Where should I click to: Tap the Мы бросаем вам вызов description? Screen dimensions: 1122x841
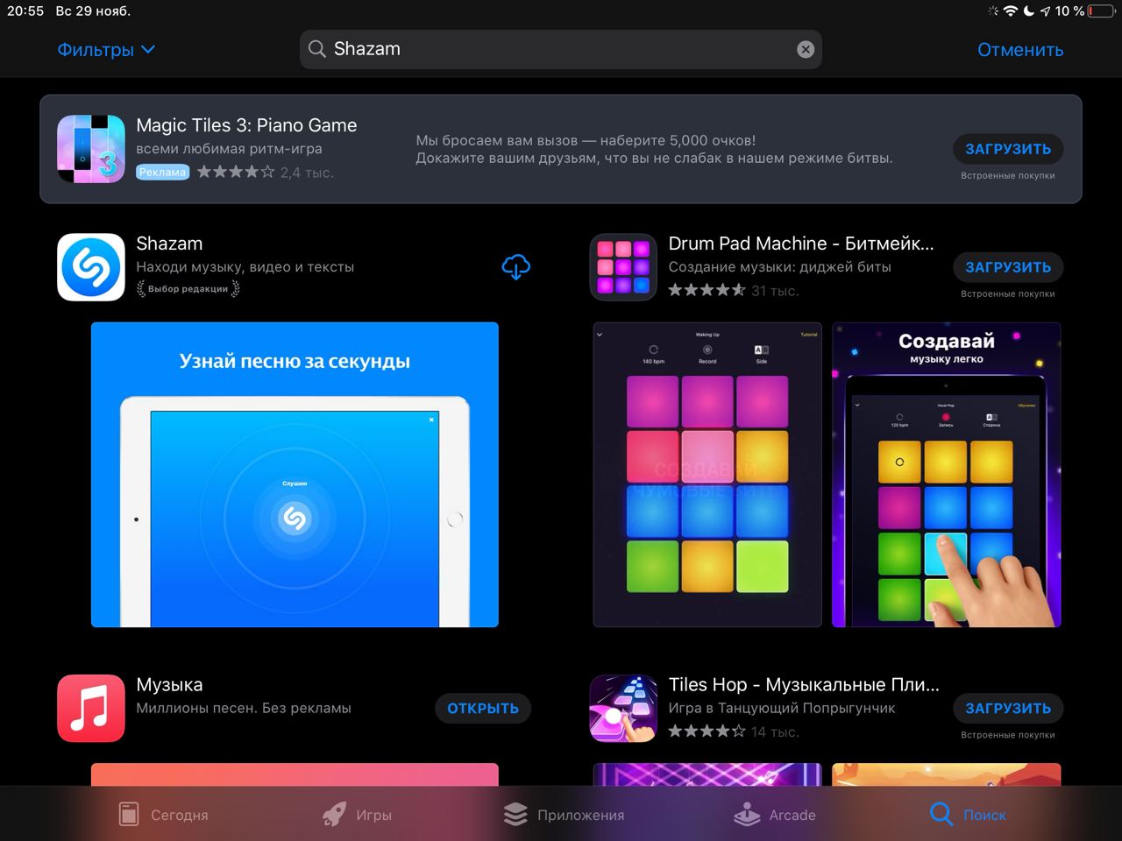(654, 149)
